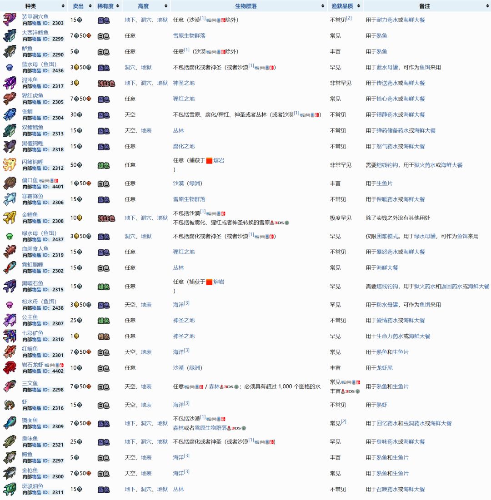
Task: Click the 公主鱼 sprite icon
Action: [10, 321]
